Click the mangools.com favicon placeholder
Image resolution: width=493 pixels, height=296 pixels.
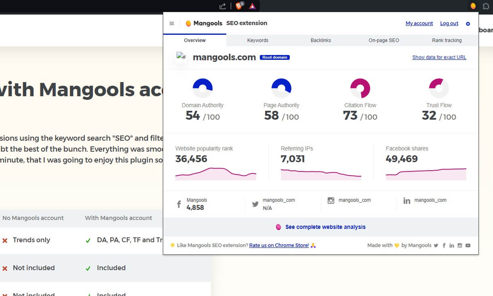[x=181, y=57]
